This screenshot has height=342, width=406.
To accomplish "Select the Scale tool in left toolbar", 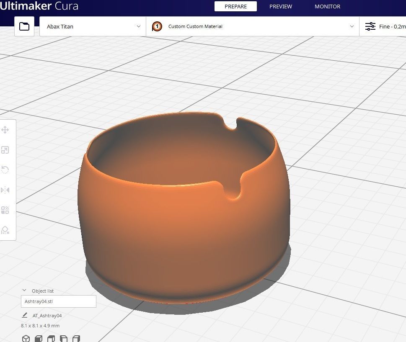I will pyautogui.click(x=5, y=150).
